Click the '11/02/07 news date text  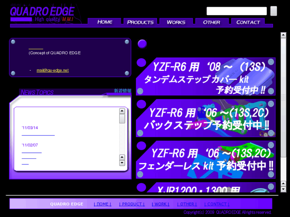(30, 145)
